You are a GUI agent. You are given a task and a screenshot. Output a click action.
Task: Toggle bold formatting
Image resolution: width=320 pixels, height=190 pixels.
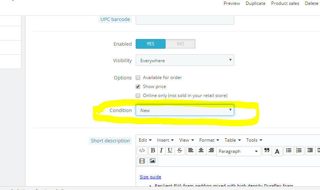(x=153, y=151)
